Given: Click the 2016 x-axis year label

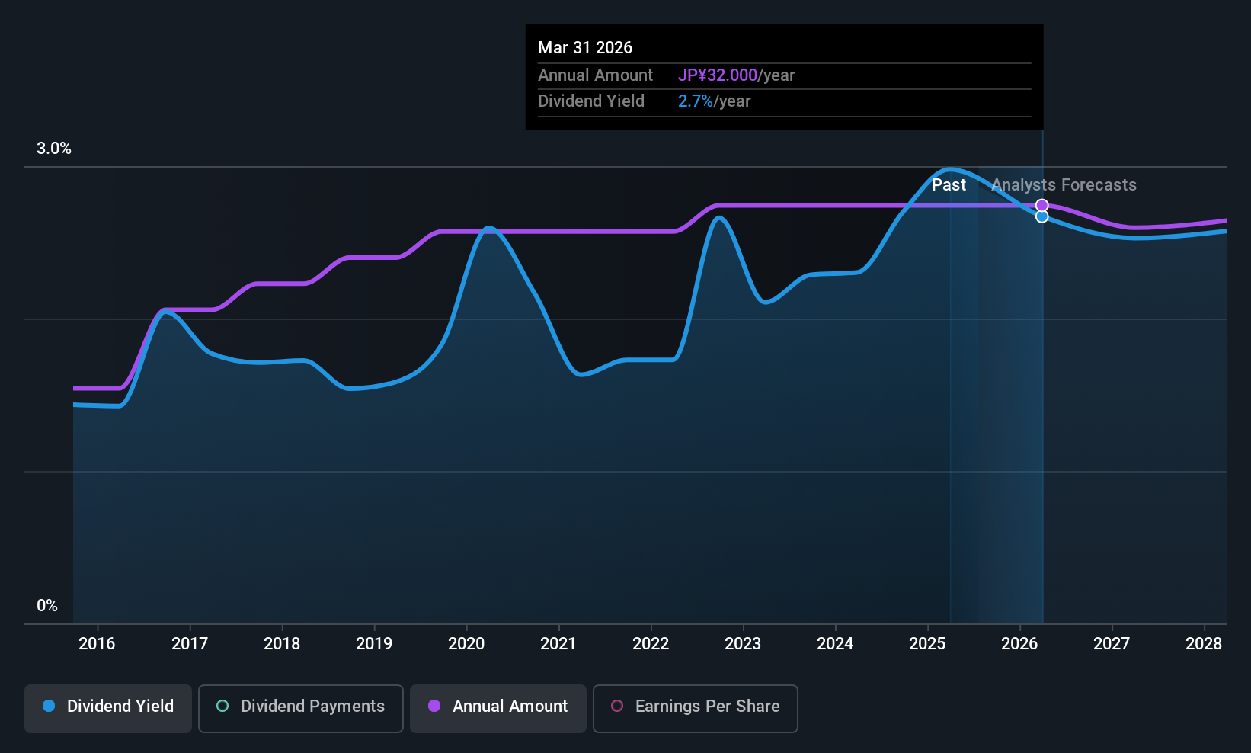Looking at the screenshot, I should click(97, 644).
